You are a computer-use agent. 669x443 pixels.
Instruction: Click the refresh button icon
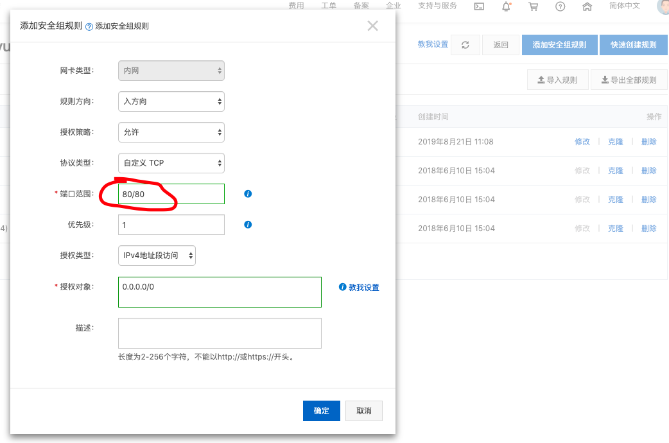465,45
